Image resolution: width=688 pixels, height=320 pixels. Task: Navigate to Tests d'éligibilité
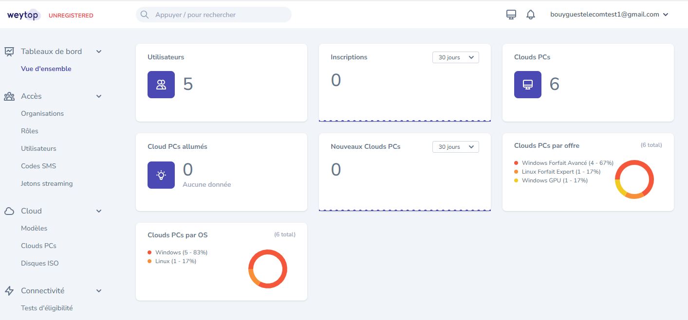point(47,308)
